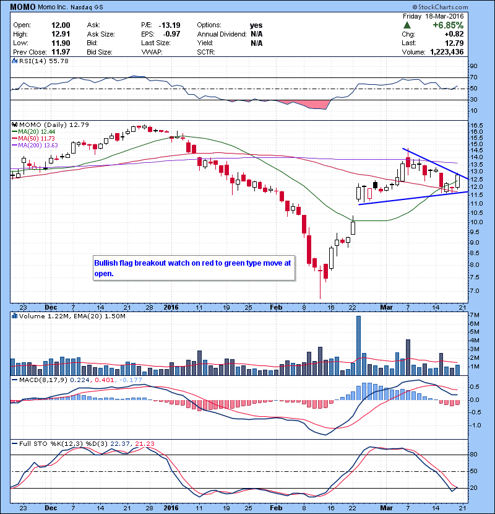Click the '16.5' price axis label

point(476,126)
